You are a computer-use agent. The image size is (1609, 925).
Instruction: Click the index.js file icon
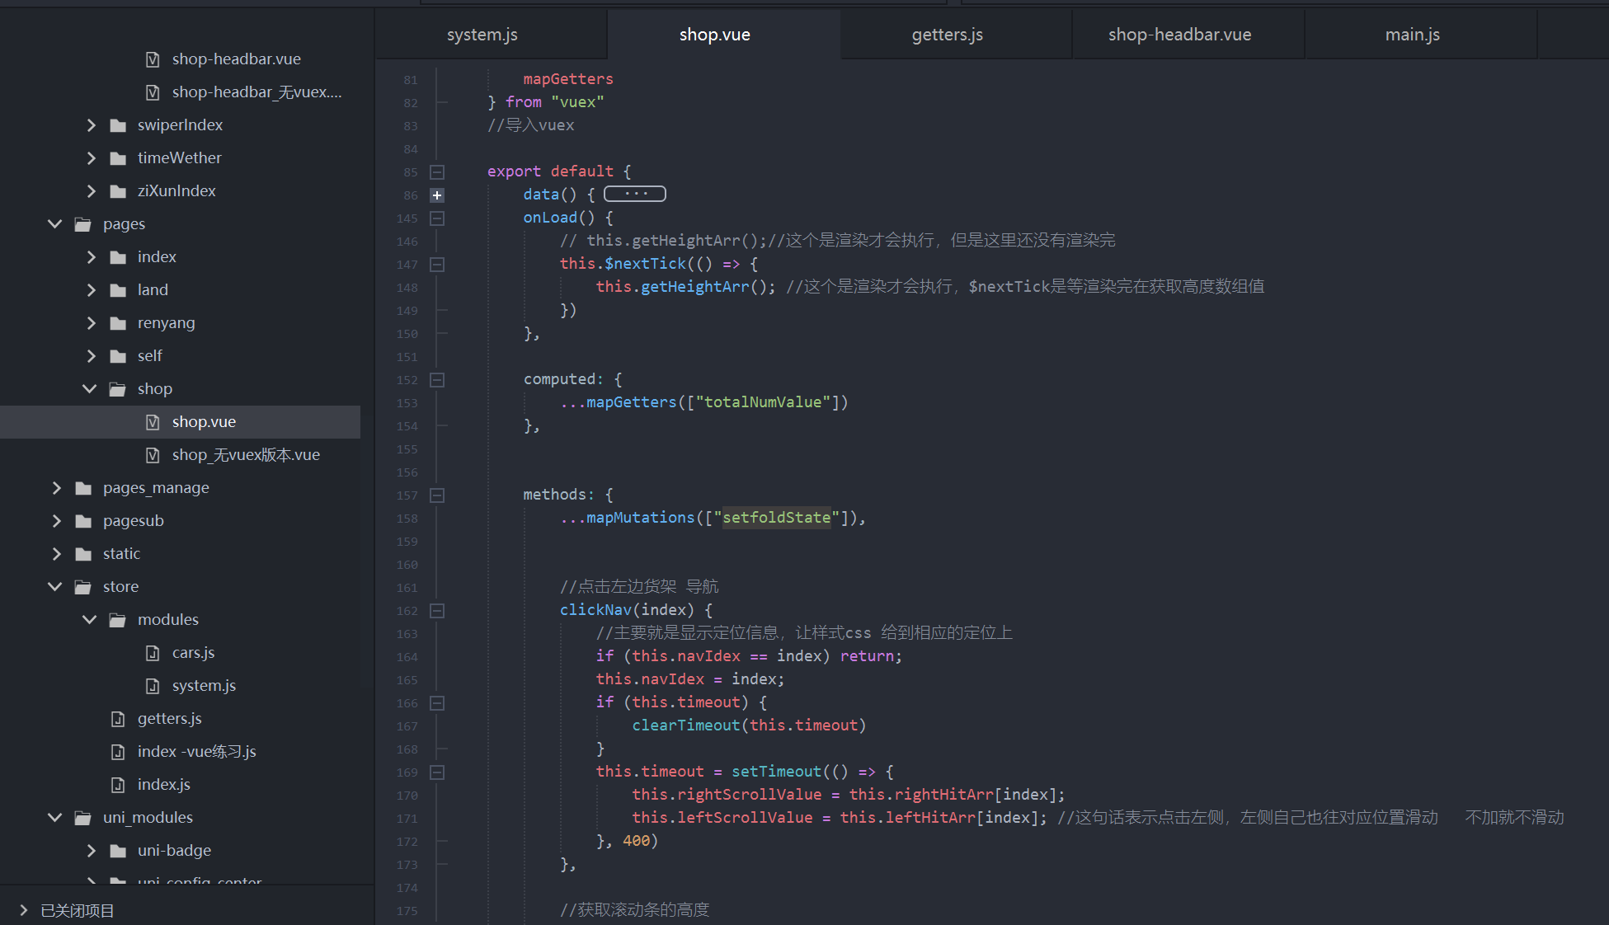(118, 785)
